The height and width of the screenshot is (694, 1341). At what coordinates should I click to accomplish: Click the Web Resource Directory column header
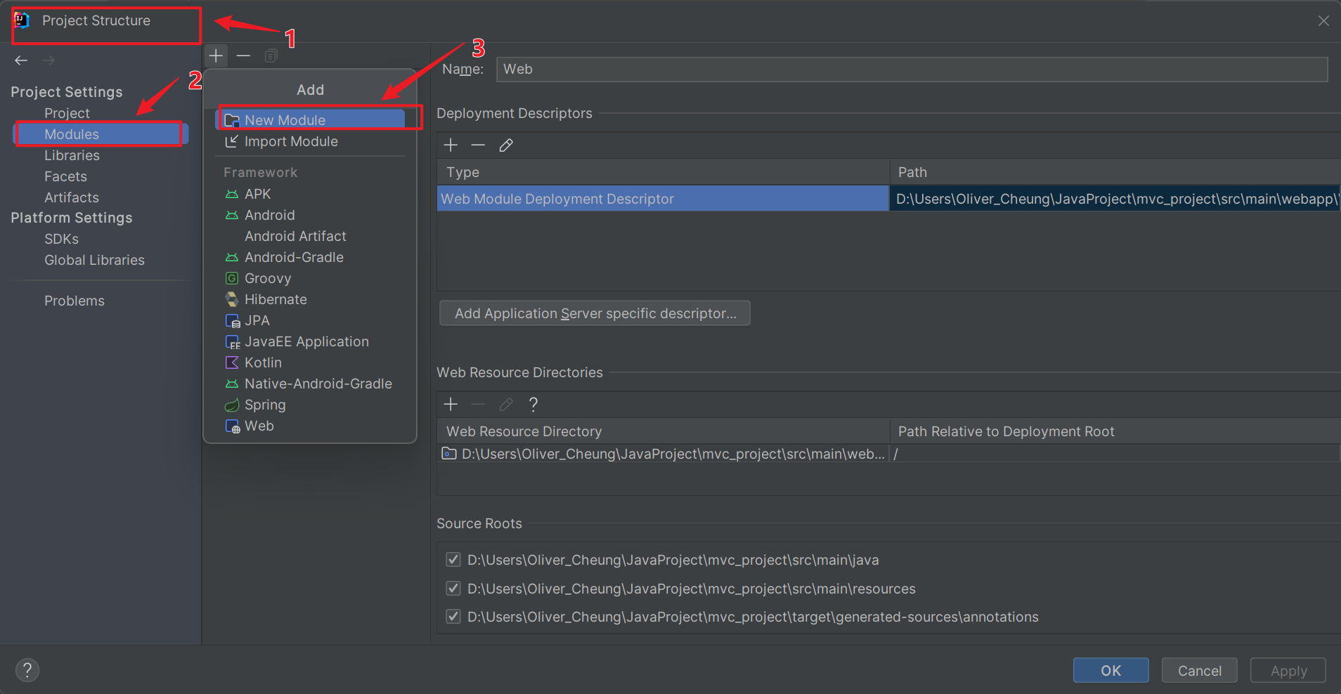click(x=663, y=431)
